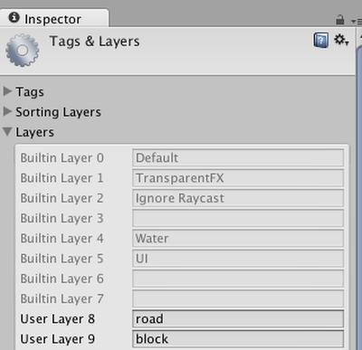
Task: Click the Builtin Layer 3 empty field
Action: (x=238, y=218)
